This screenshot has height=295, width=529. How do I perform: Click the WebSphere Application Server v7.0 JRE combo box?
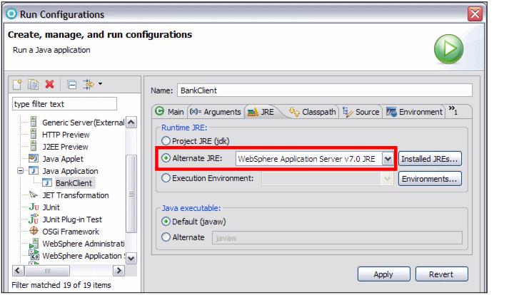[x=314, y=159]
